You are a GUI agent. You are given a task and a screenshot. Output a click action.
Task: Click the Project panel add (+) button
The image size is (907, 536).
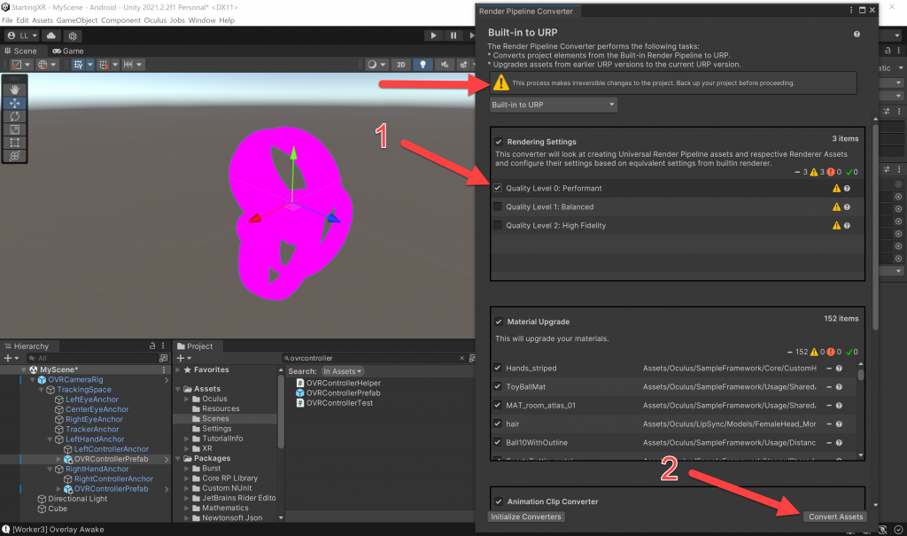(183, 358)
